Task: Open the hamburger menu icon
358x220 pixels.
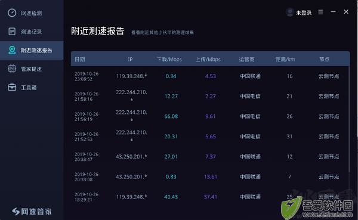Action: 320,12
